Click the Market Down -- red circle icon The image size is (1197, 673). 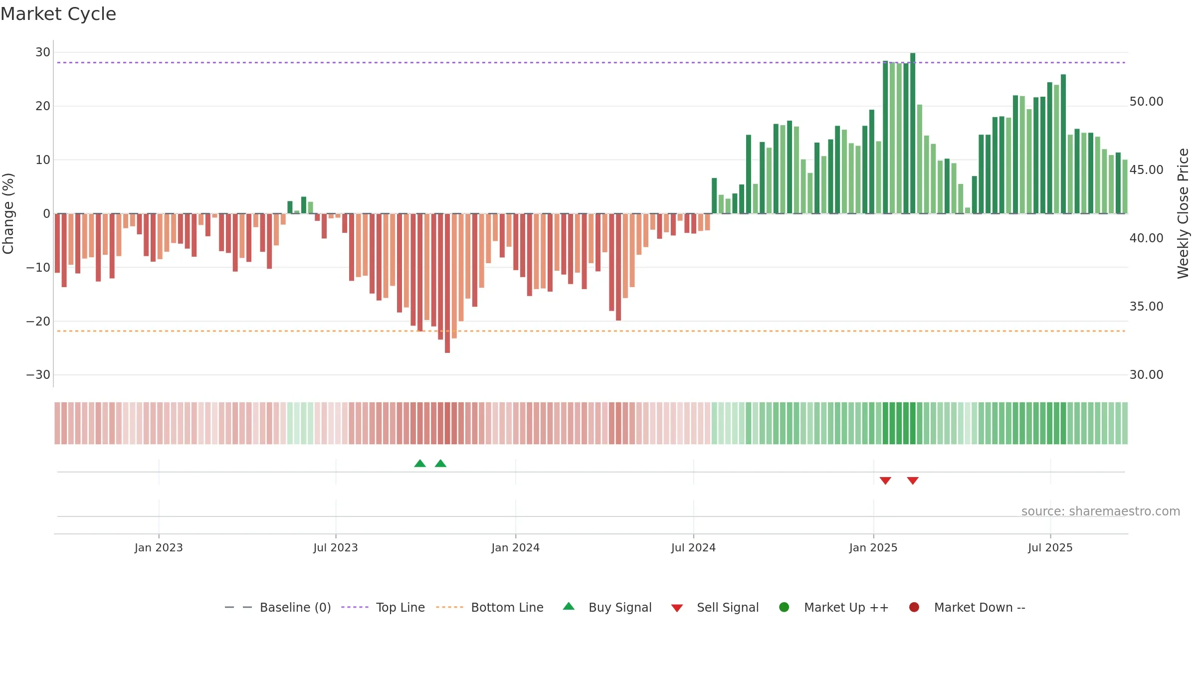[x=914, y=607]
